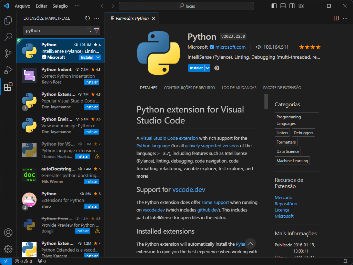The image size is (353, 265).
Task: Open the extensions filter funnel icon
Action: (x=97, y=30)
